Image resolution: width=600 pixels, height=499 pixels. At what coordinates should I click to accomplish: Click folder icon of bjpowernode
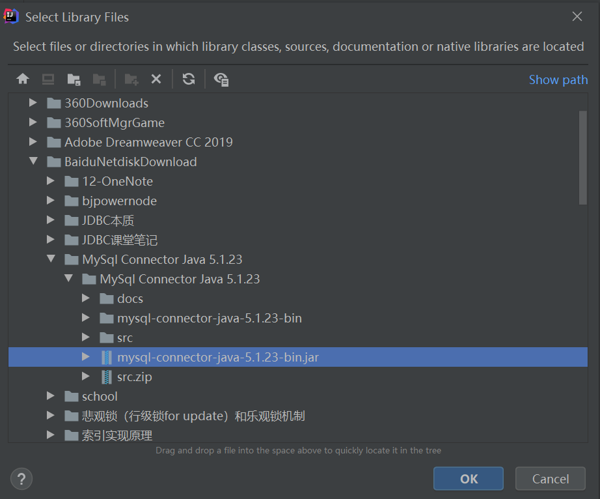(71, 201)
